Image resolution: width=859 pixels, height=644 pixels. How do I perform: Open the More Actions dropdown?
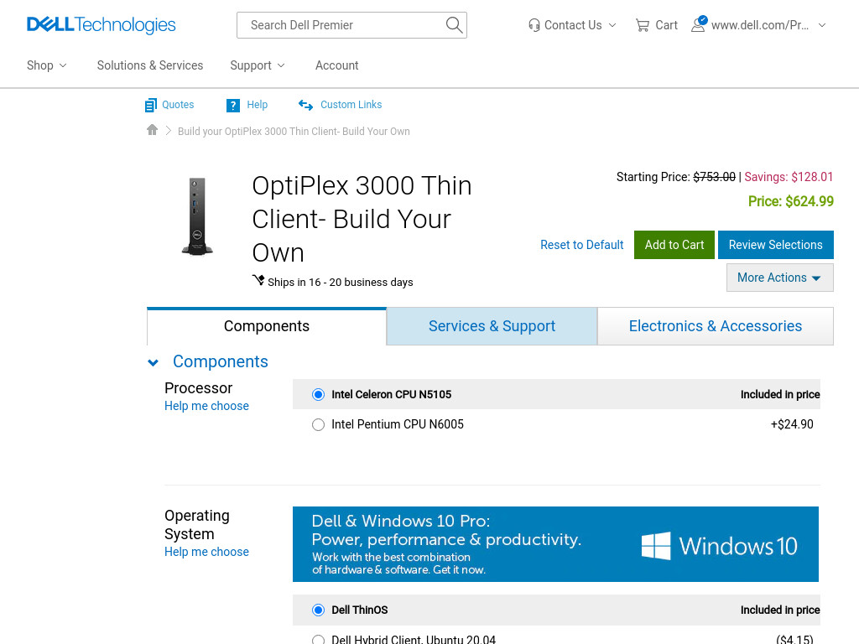point(779,278)
